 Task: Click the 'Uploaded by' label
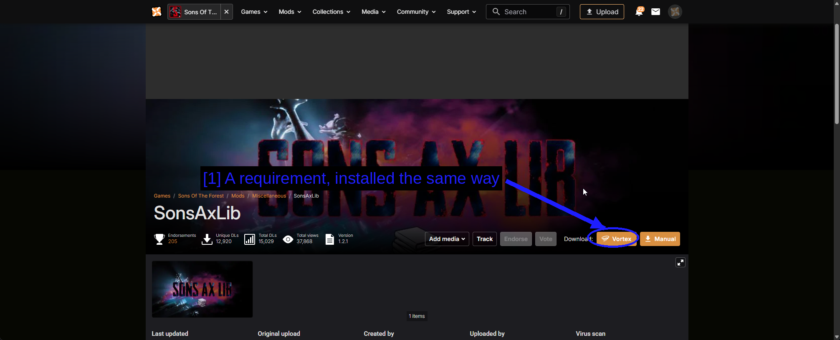487,334
